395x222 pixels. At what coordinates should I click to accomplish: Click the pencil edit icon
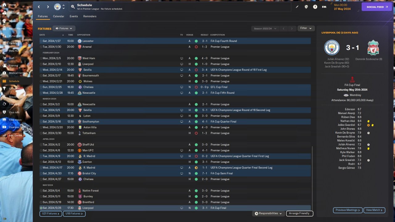(x=297, y=7)
